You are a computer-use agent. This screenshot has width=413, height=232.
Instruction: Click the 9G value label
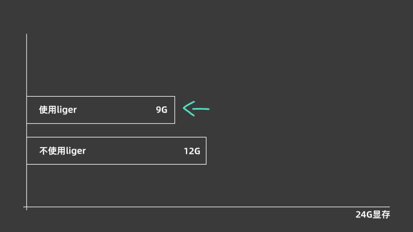[161, 110]
